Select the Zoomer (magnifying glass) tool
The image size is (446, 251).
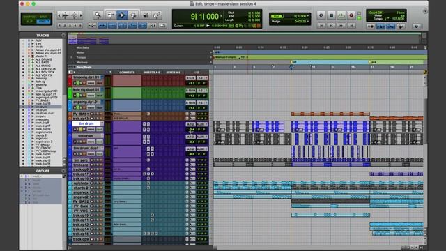tap(98, 15)
